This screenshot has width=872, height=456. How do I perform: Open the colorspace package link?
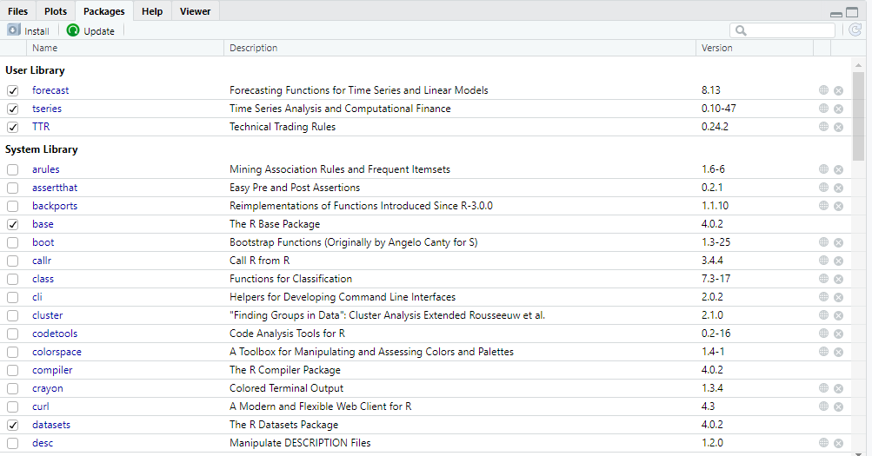click(x=57, y=352)
